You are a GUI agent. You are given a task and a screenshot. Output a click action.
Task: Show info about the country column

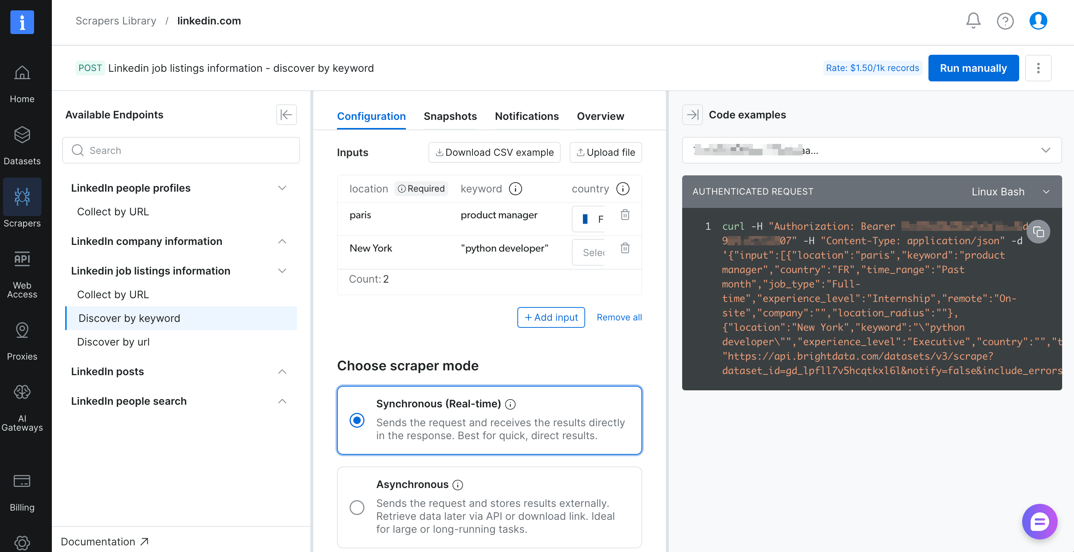point(623,189)
